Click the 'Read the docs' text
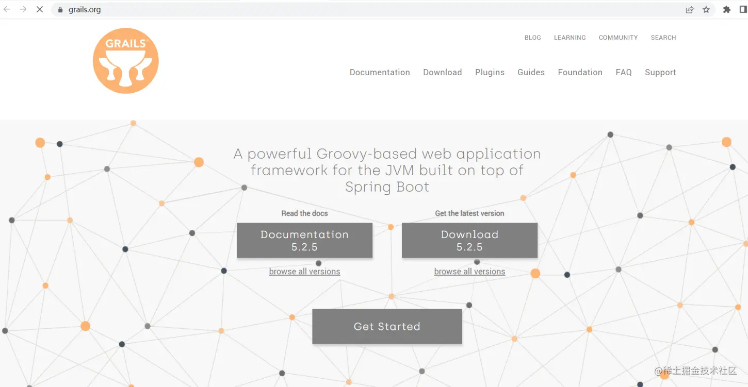Screen dimensions: 748x387 tap(304, 213)
